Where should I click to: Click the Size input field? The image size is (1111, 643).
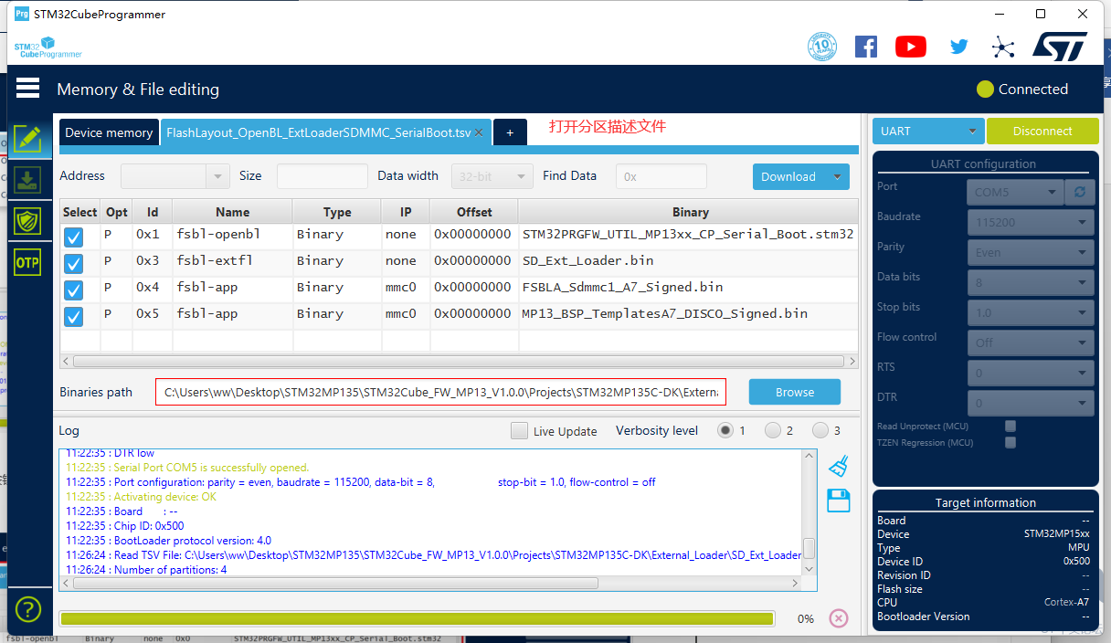point(322,176)
